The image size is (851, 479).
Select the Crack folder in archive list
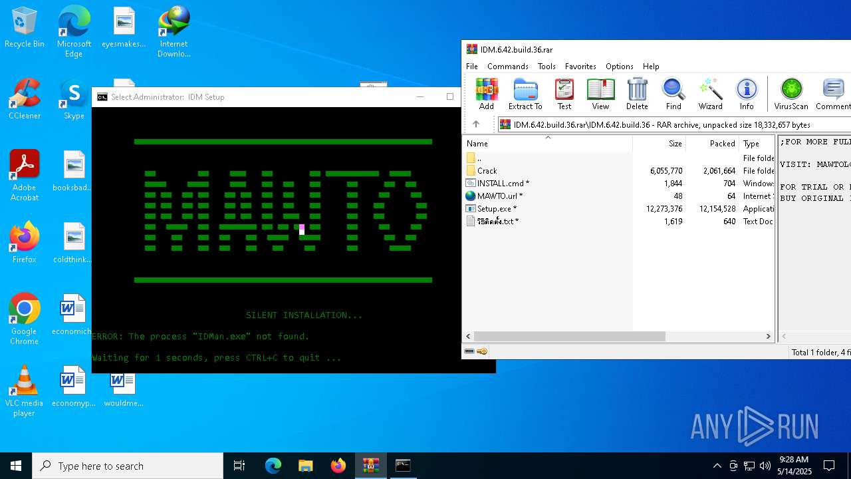pos(487,171)
